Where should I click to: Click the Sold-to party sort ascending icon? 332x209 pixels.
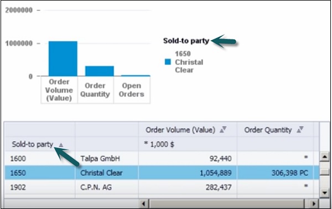(x=61, y=145)
